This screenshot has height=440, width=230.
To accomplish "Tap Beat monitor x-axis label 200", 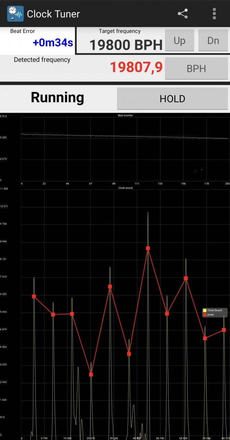I will coord(227,184).
